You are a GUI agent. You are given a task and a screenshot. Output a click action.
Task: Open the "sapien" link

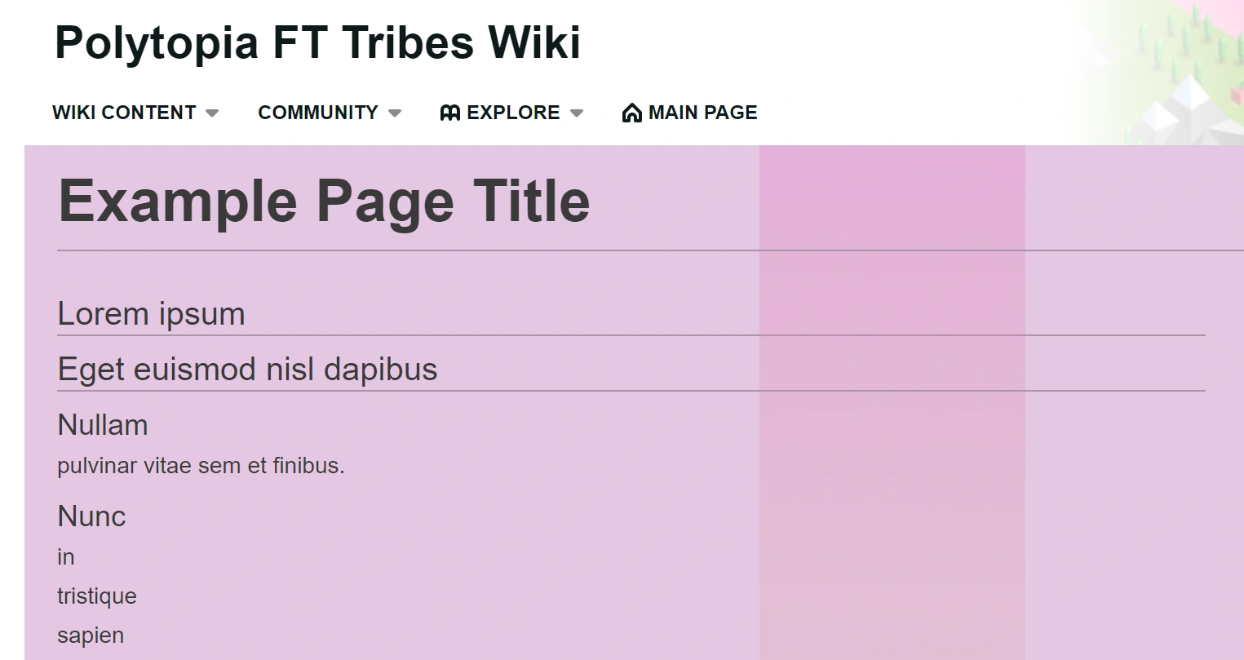click(x=90, y=635)
